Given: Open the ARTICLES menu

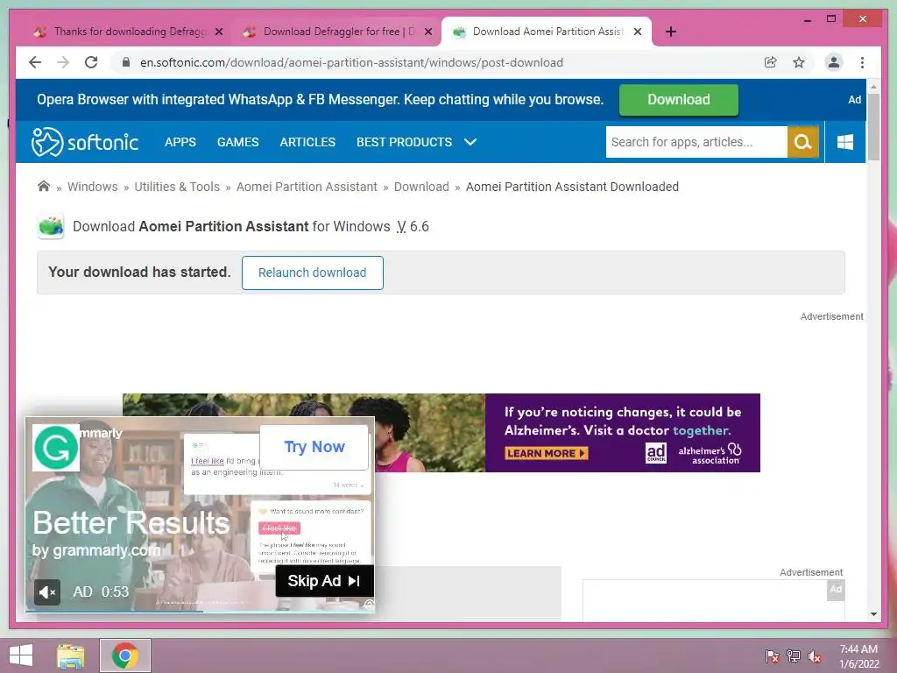Looking at the screenshot, I should pyautogui.click(x=307, y=142).
